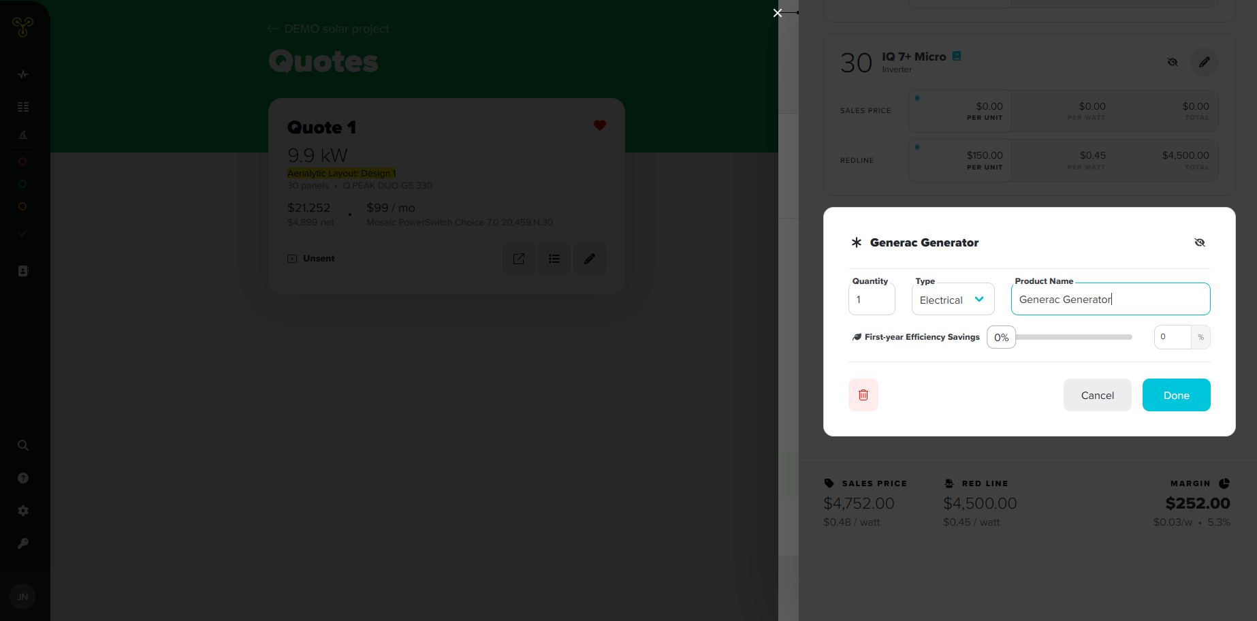Click the leaf icon for efficiency savings
The image size is (1257, 621).
(857, 337)
